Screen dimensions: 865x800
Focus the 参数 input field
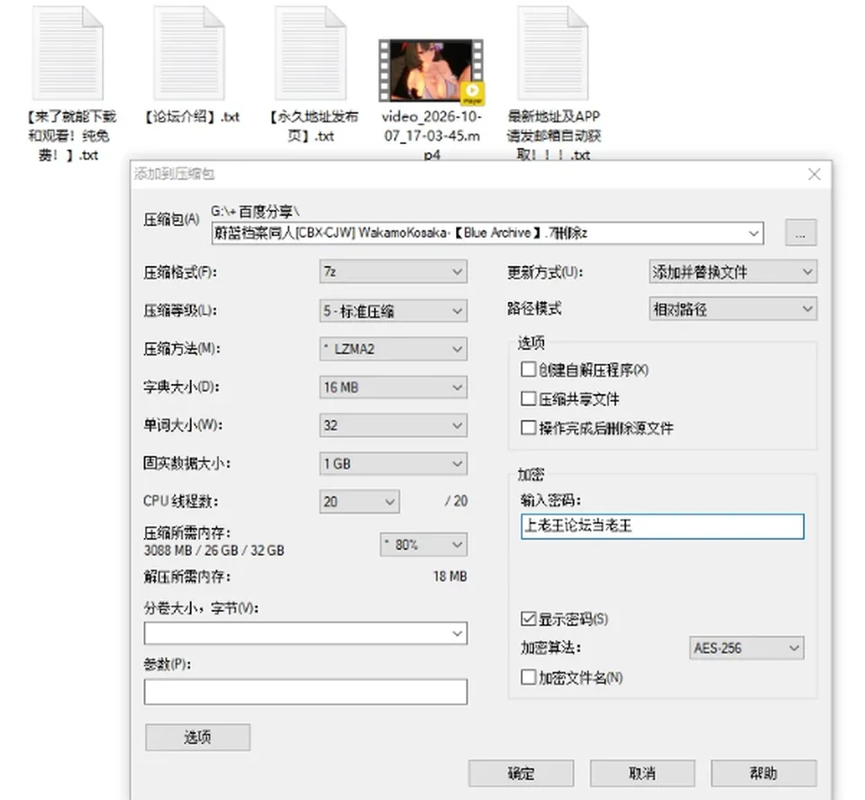pyautogui.click(x=305, y=692)
